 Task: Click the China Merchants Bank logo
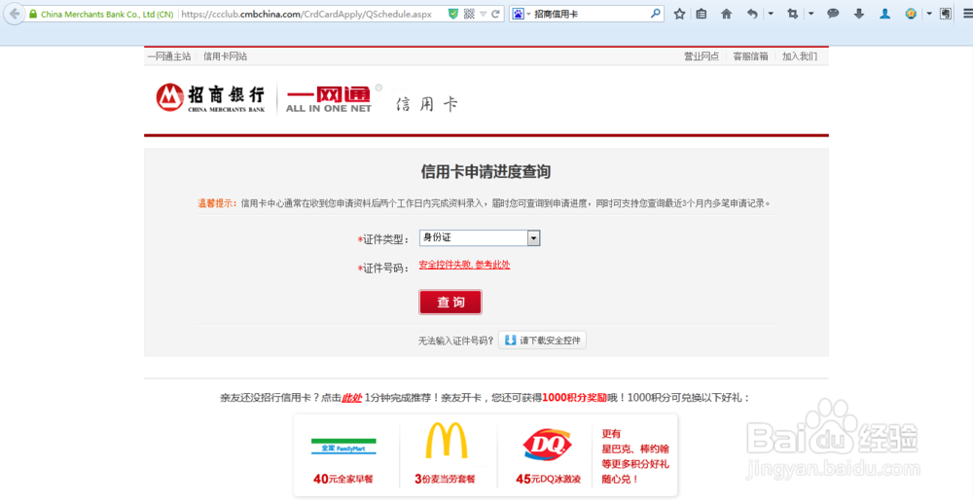point(210,97)
